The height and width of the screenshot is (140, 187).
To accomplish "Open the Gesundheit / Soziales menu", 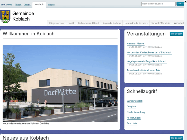I will (136, 23).
